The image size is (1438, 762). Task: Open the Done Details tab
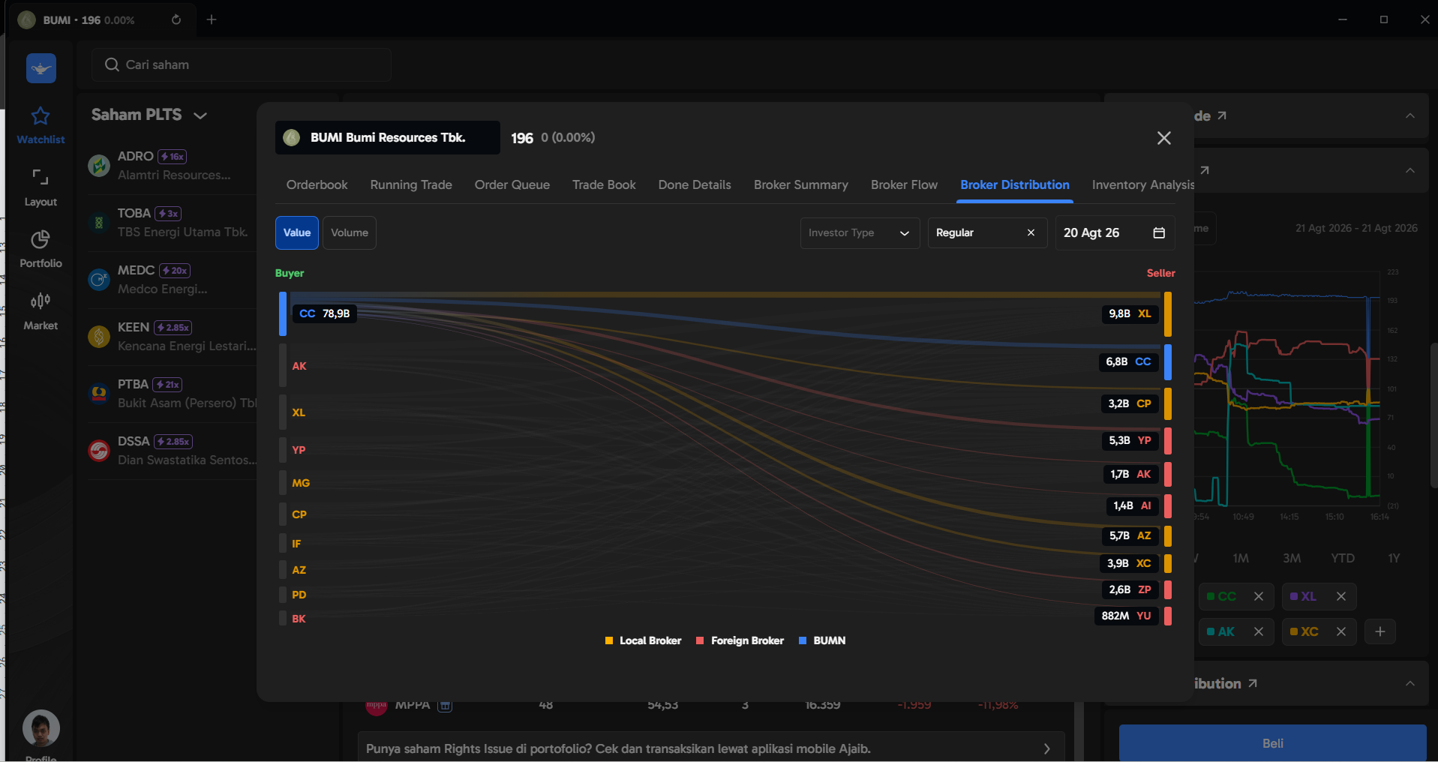[x=695, y=184]
